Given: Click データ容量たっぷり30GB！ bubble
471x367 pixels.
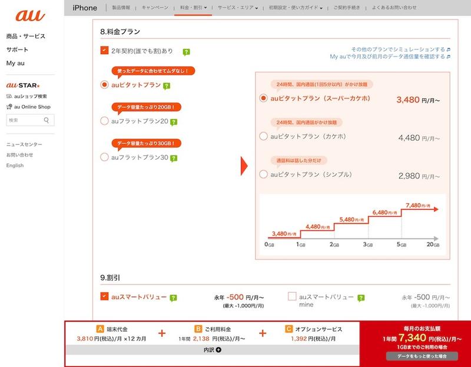Looking at the screenshot, I should click(146, 143).
